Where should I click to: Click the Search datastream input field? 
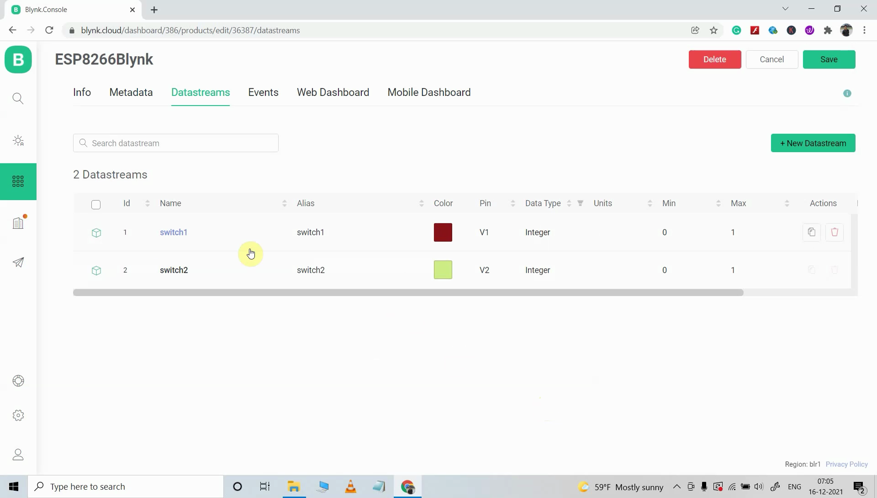click(176, 143)
